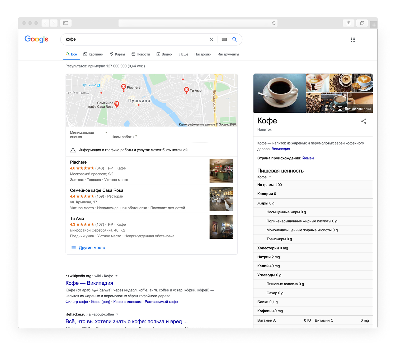
Task: Click the Другие места link
Action: coord(92,248)
